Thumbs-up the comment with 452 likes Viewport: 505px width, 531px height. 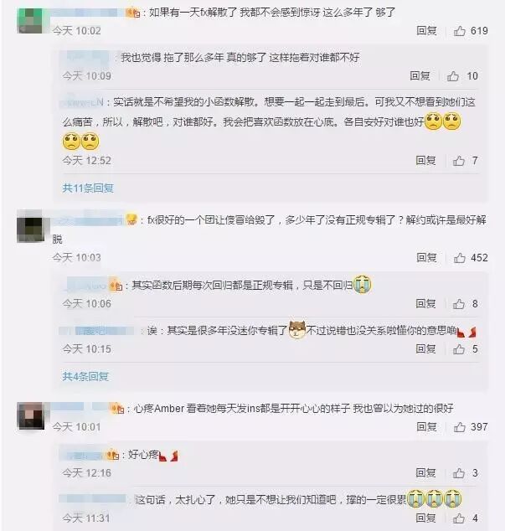(459, 258)
